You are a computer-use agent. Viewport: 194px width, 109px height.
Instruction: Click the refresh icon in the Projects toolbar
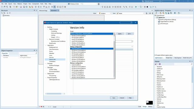tap(166, 13)
